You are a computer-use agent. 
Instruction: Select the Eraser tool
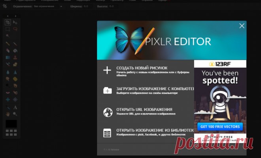(8, 51)
